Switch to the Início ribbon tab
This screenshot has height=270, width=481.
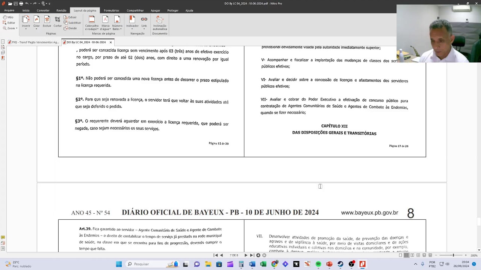(x=26, y=10)
